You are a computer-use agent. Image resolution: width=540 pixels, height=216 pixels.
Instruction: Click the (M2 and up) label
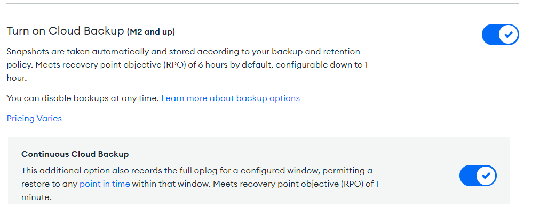(x=151, y=32)
